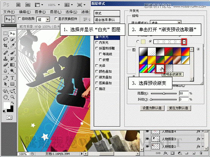Select the Lasso tool

(5, 39)
